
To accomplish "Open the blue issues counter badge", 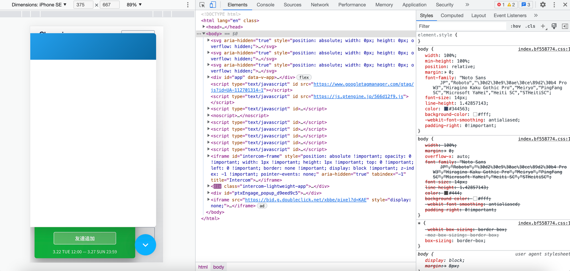I will click(x=526, y=5).
